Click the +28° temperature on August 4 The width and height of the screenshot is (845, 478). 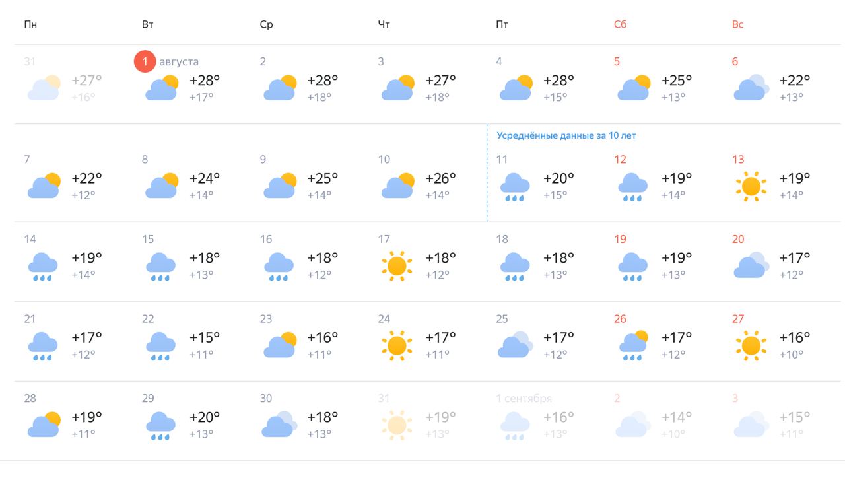[558, 81]
